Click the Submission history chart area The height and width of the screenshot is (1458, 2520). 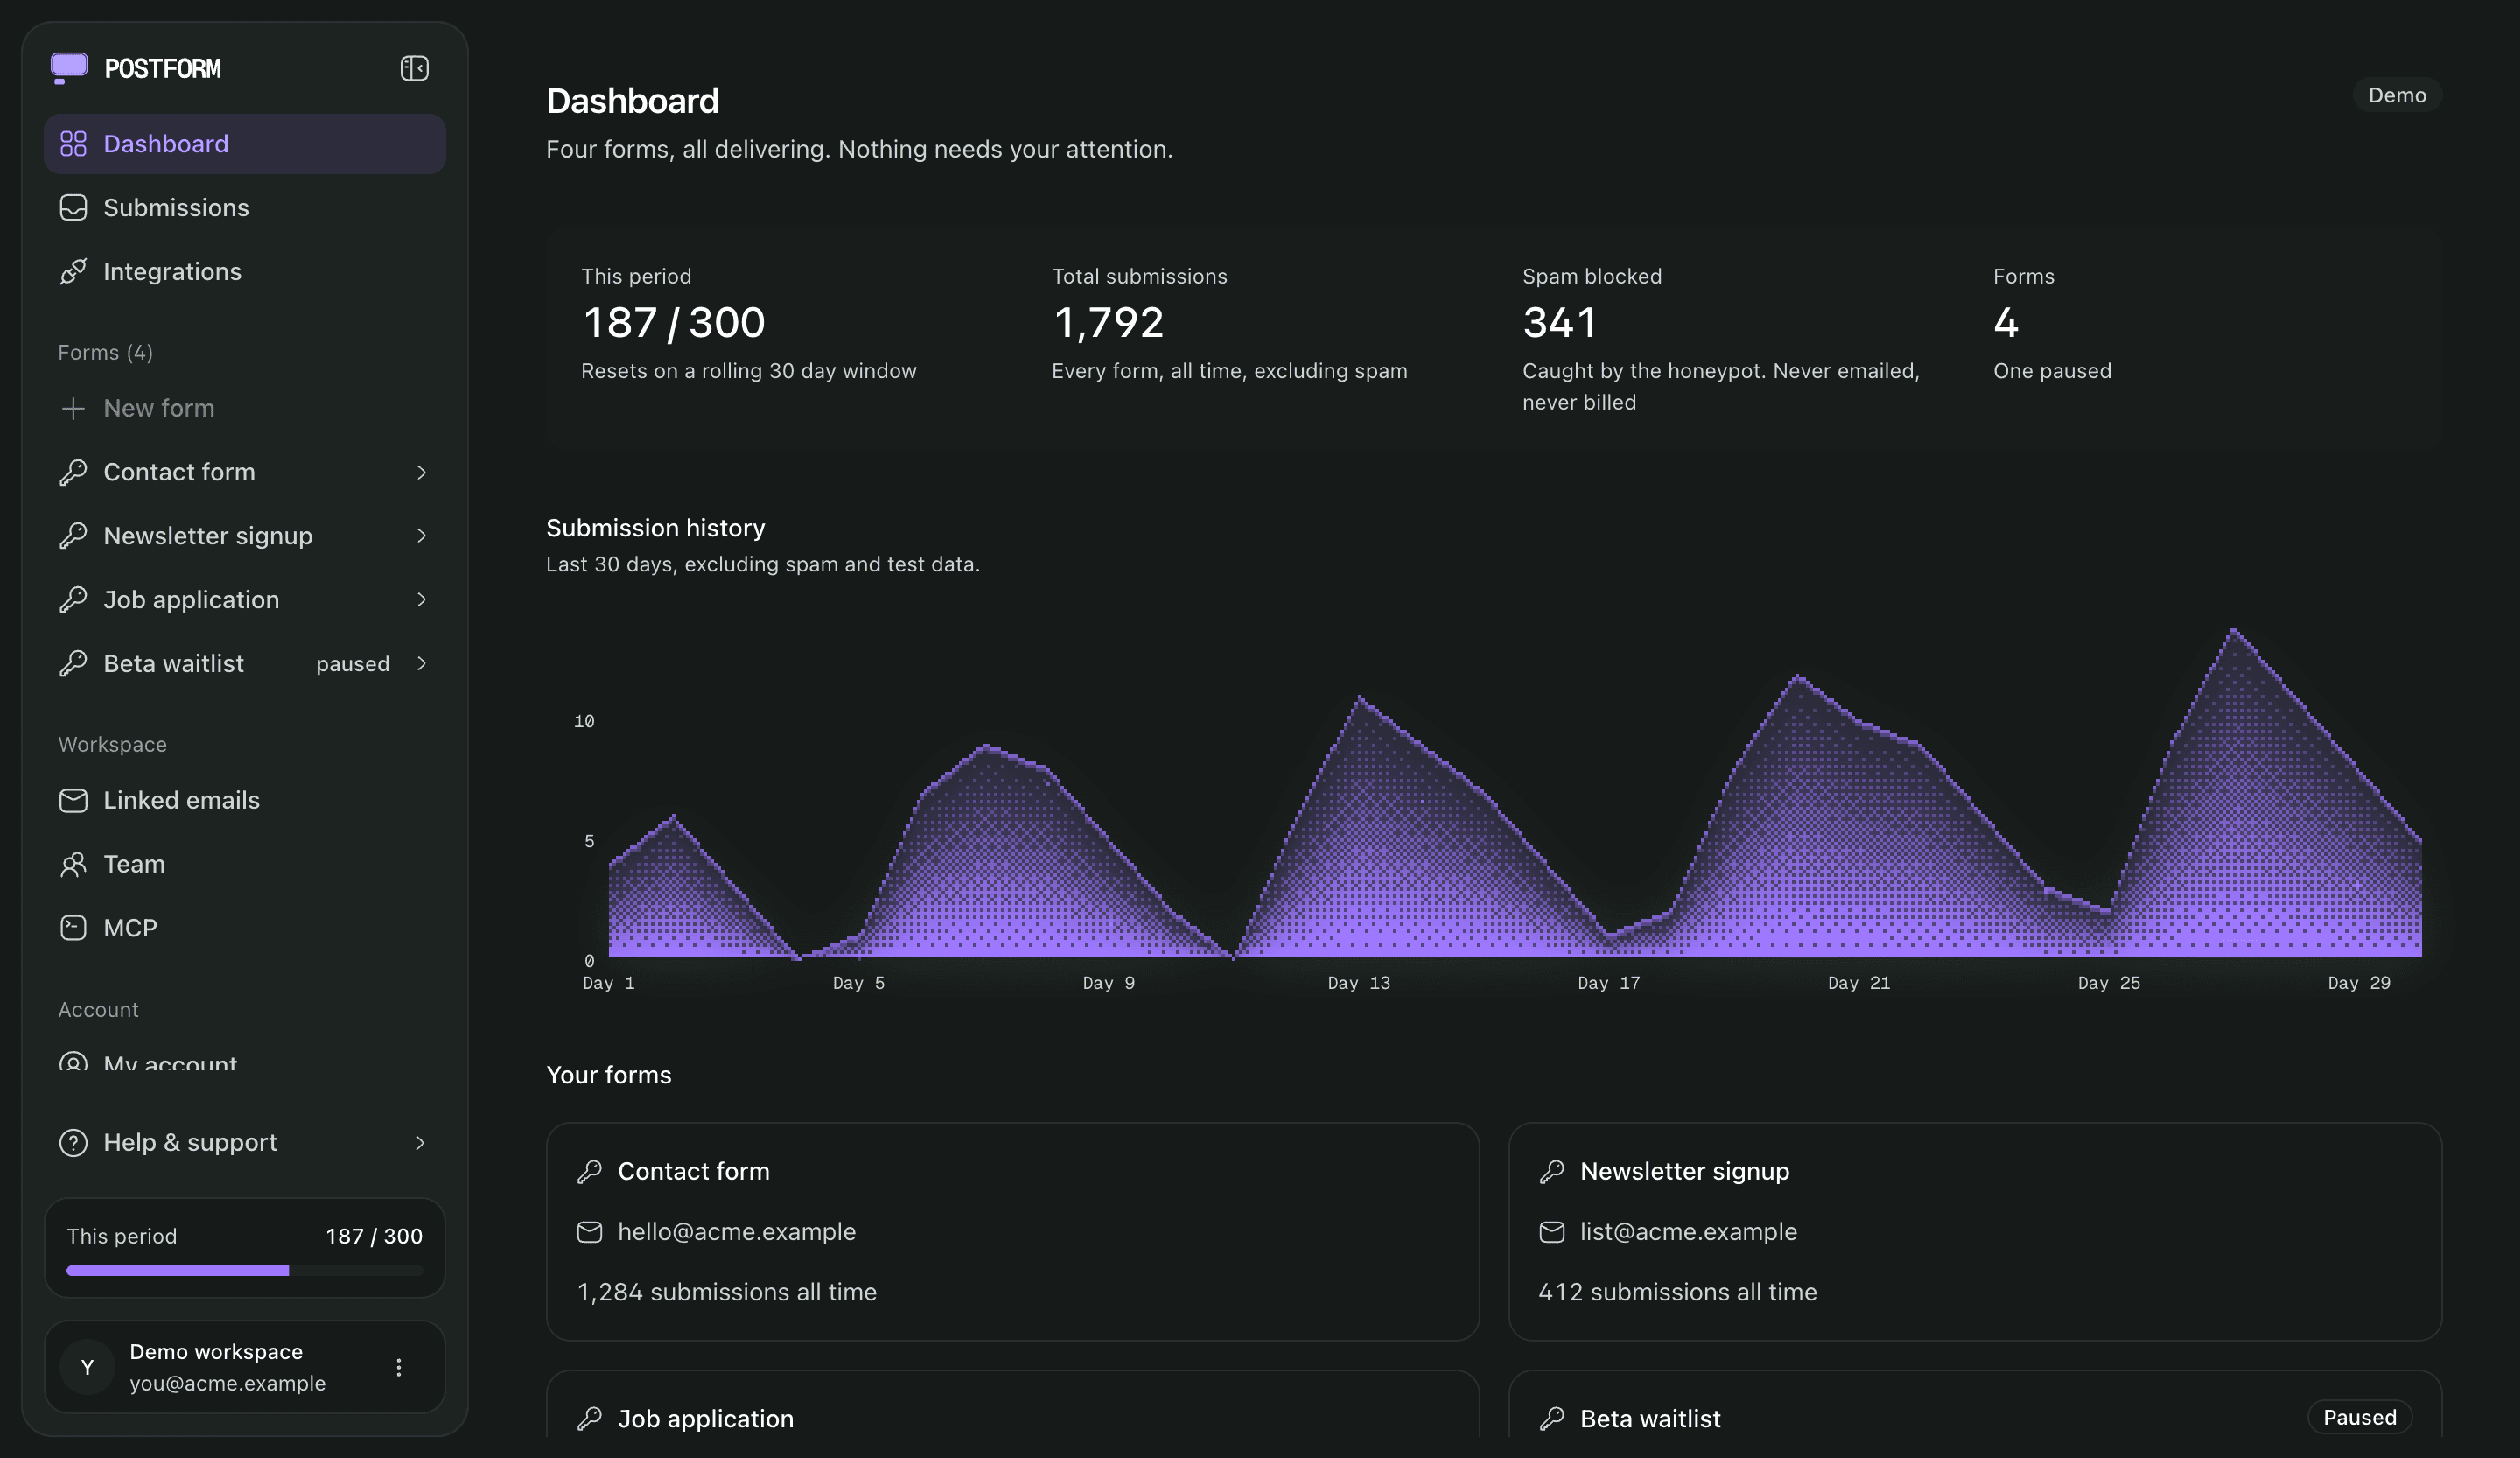pos(1515,795)
